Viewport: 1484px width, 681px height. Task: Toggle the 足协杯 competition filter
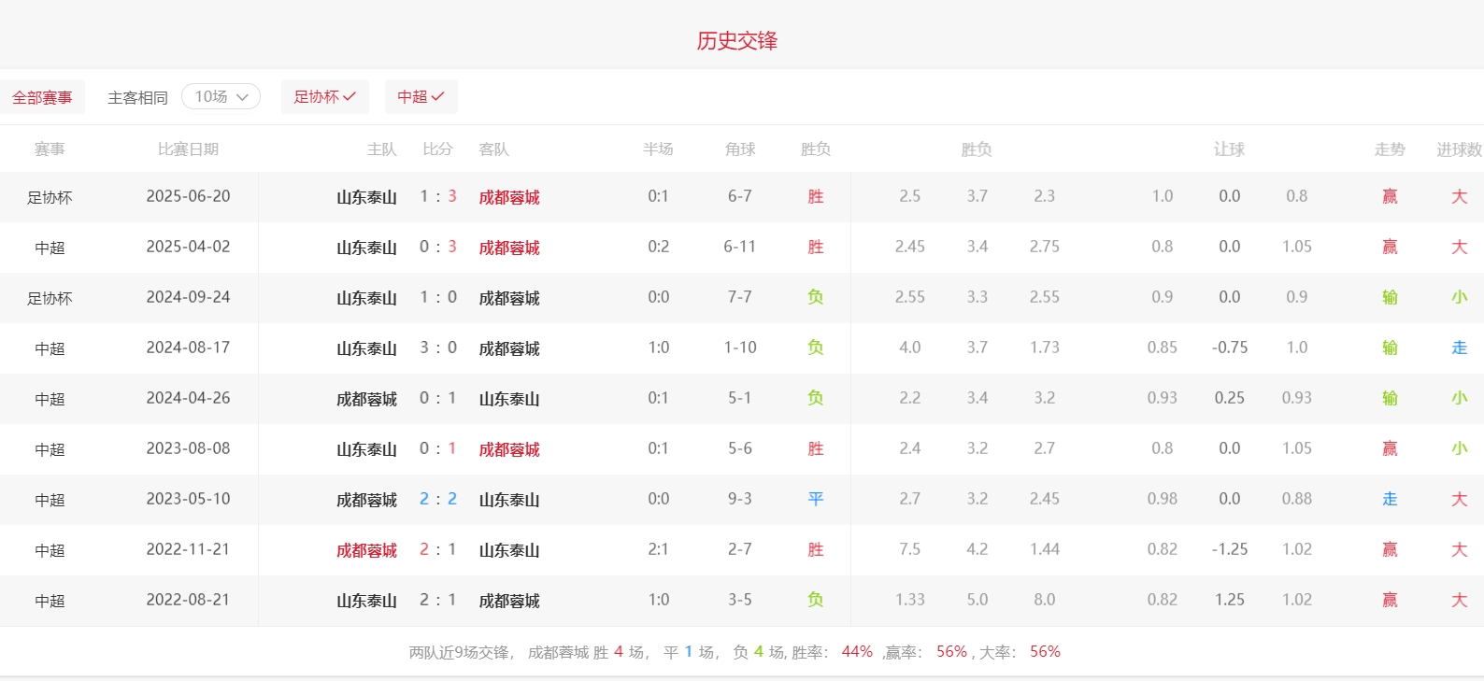324,96
